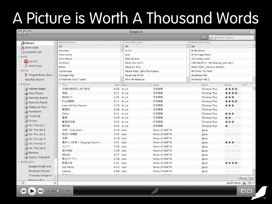Viewport: 272px width, 204px height.
Task: Select Artists on Tour playlist
Action: pyautogui.click(x=36, y=107)
